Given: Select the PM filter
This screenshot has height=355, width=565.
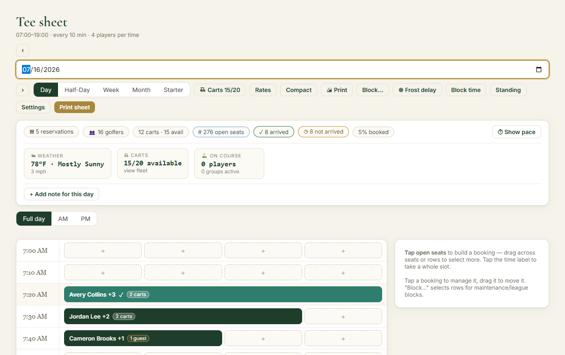Looking at the screenshot, I should (x=86, y=219).
